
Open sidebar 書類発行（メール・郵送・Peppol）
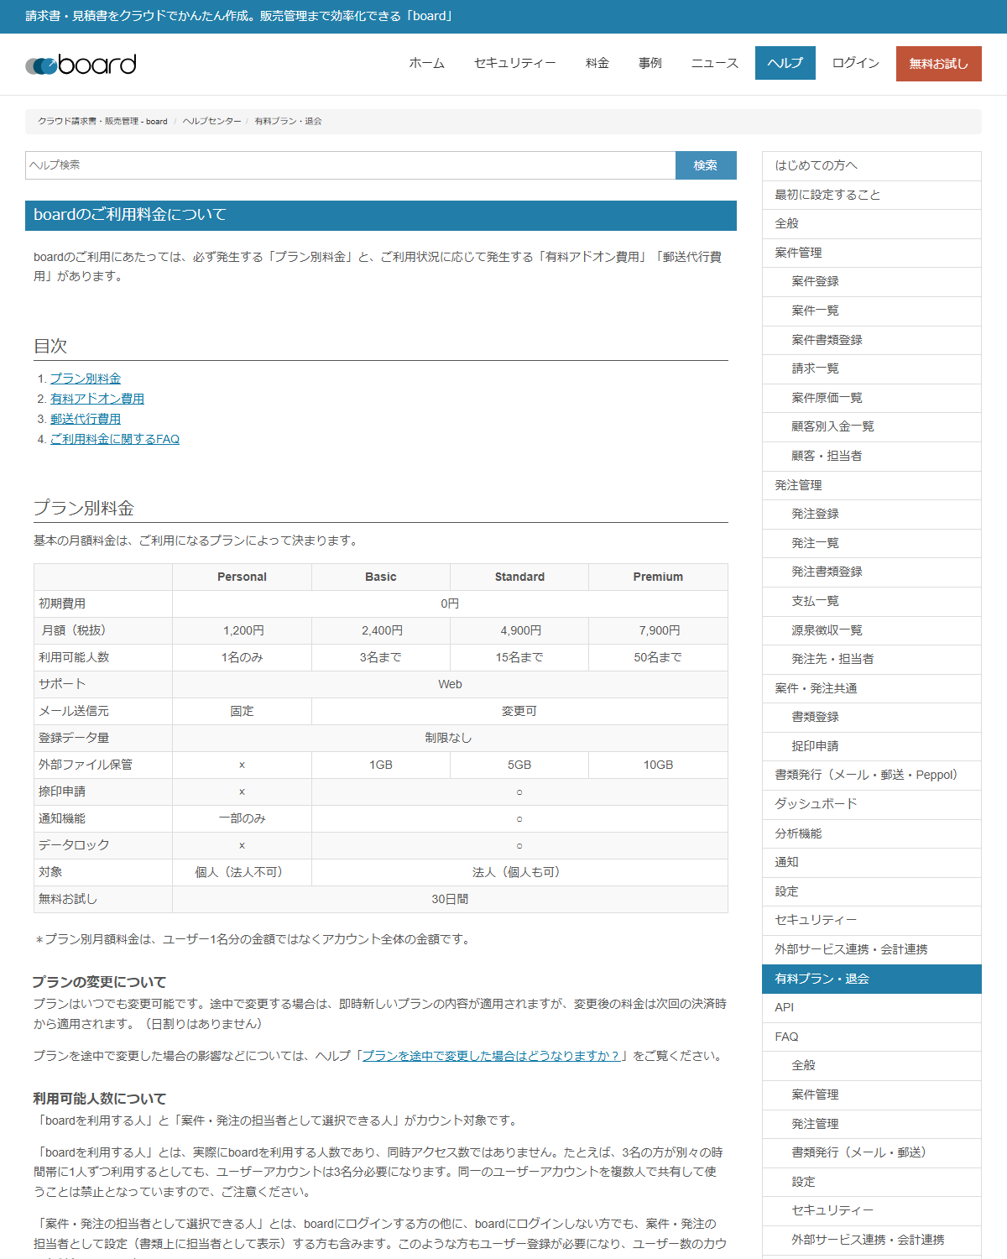click(x=871, y=775)
